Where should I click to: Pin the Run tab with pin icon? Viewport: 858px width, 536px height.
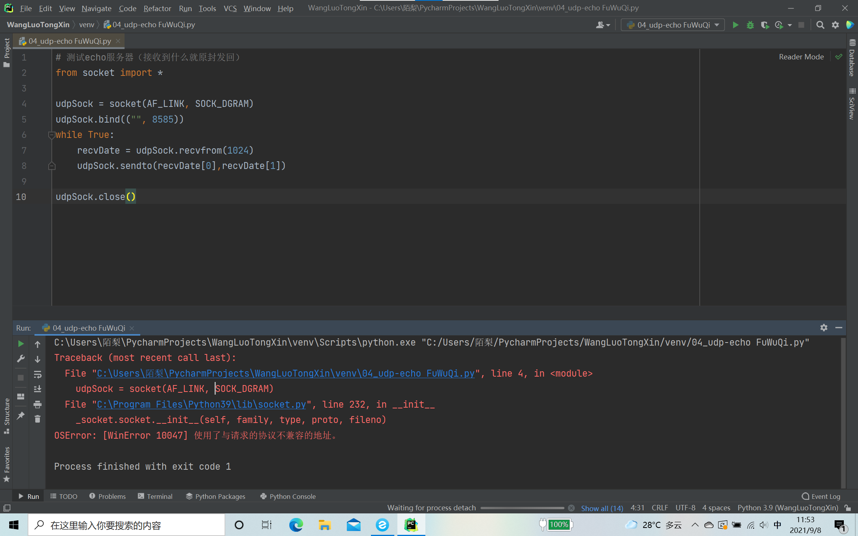[21, 415]
